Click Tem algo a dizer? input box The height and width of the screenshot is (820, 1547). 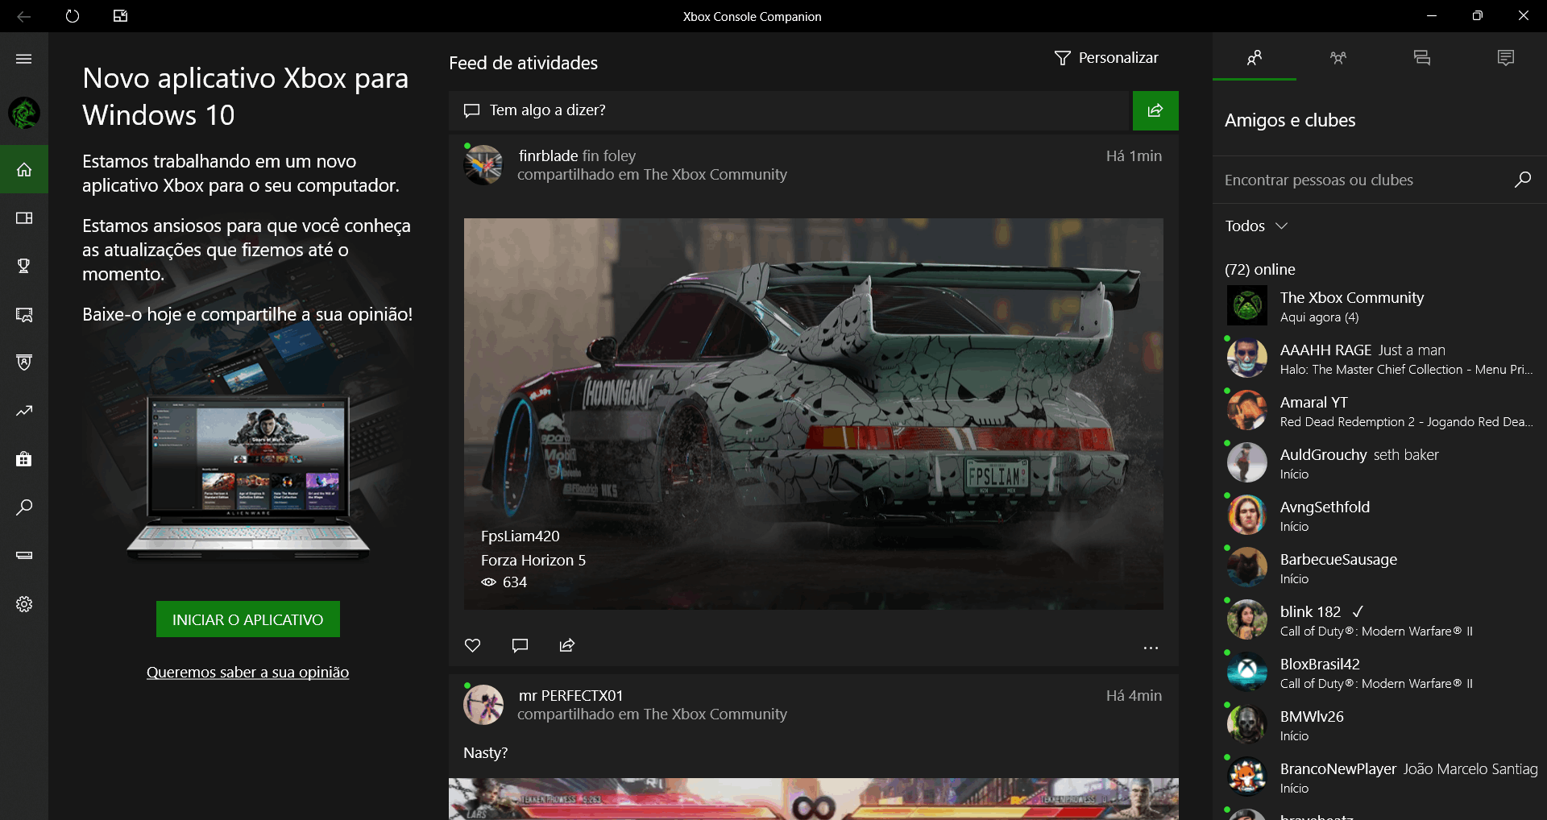(790, 110)
